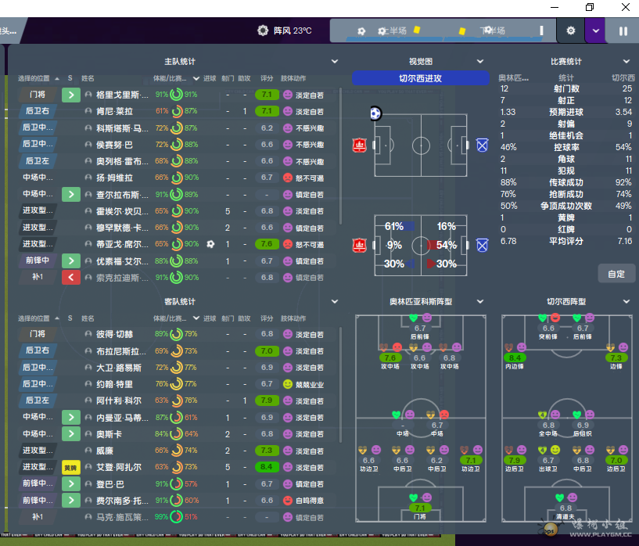The image size is (639, 546).
Task: Click the pause button in the top bar
Action: [623, 31]
